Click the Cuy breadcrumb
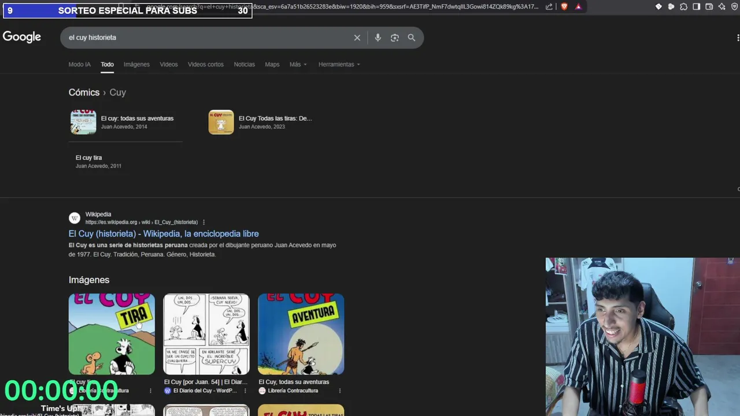The width and height of the screenshot is (740, 416). pyautogui.click(x=118, y=92)
